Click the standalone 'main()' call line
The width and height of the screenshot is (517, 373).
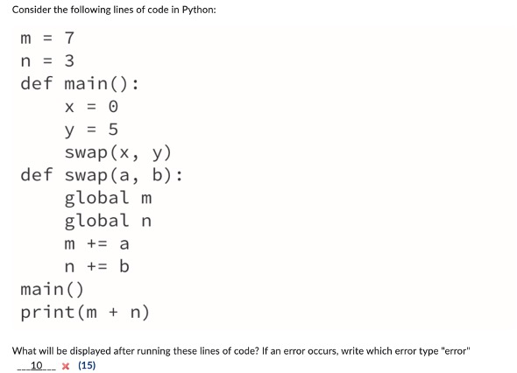tap(52, 290)
